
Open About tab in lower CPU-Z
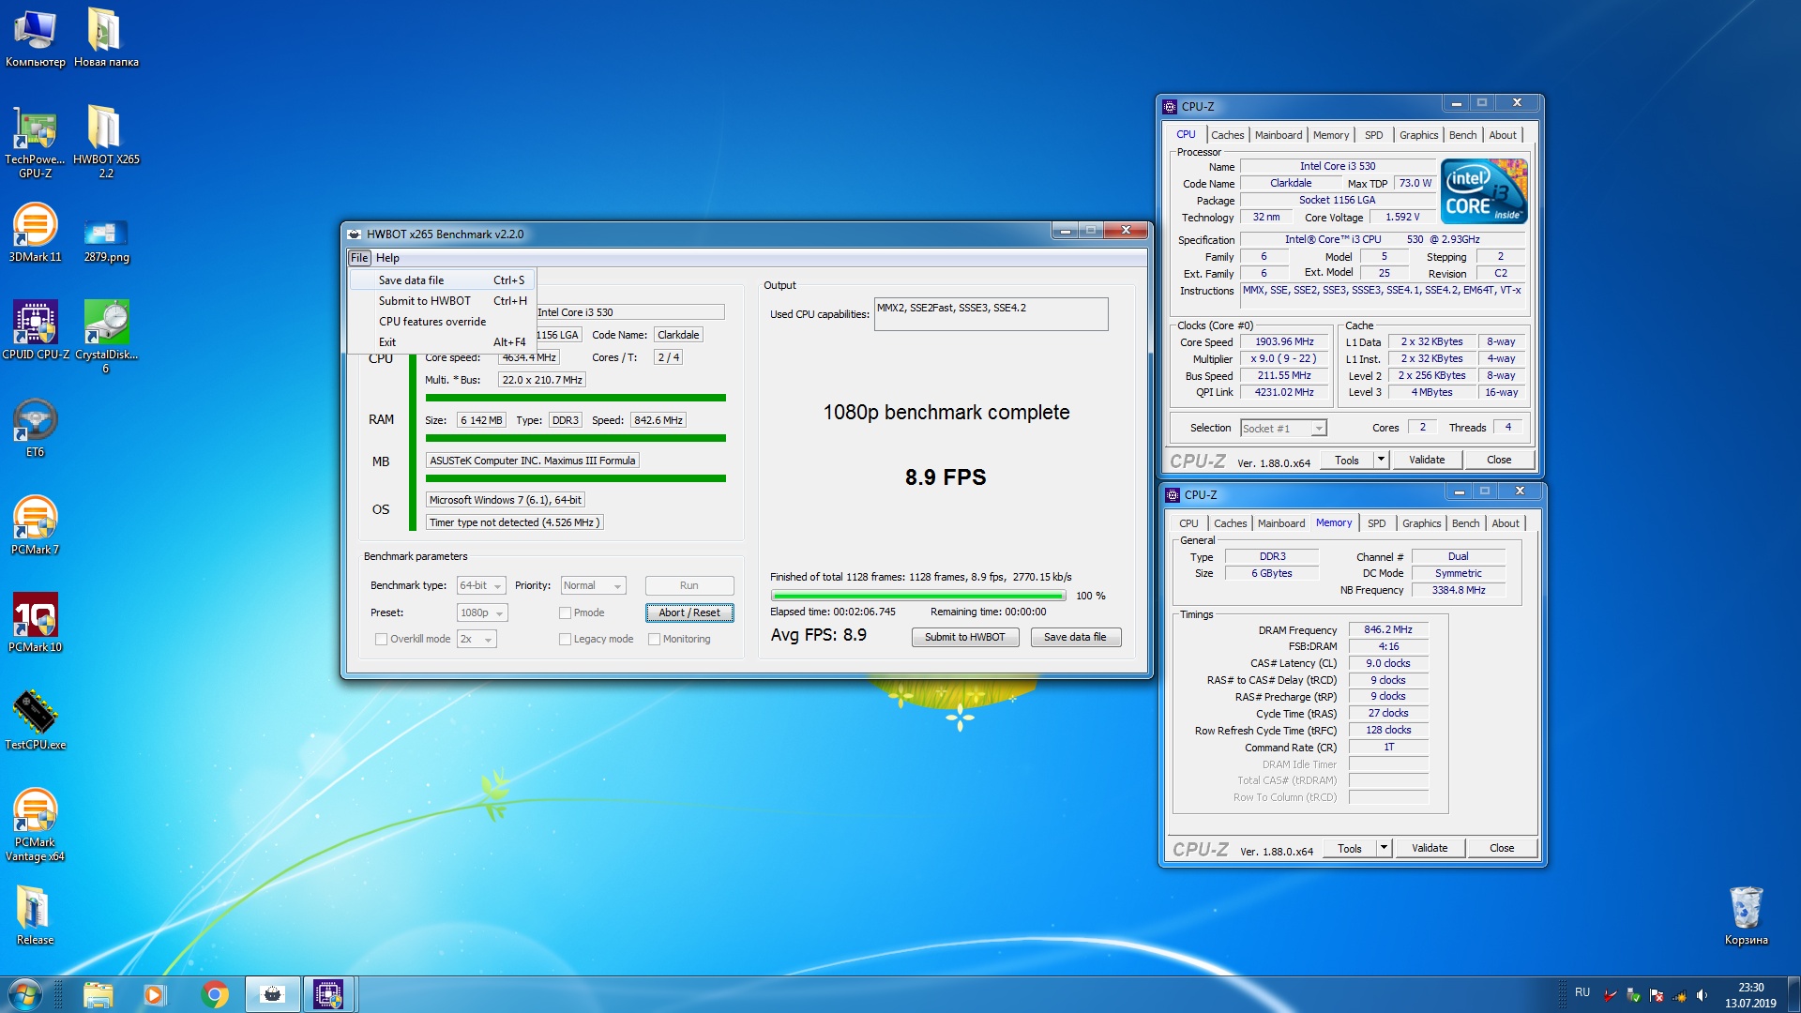tap(1505, 523)
